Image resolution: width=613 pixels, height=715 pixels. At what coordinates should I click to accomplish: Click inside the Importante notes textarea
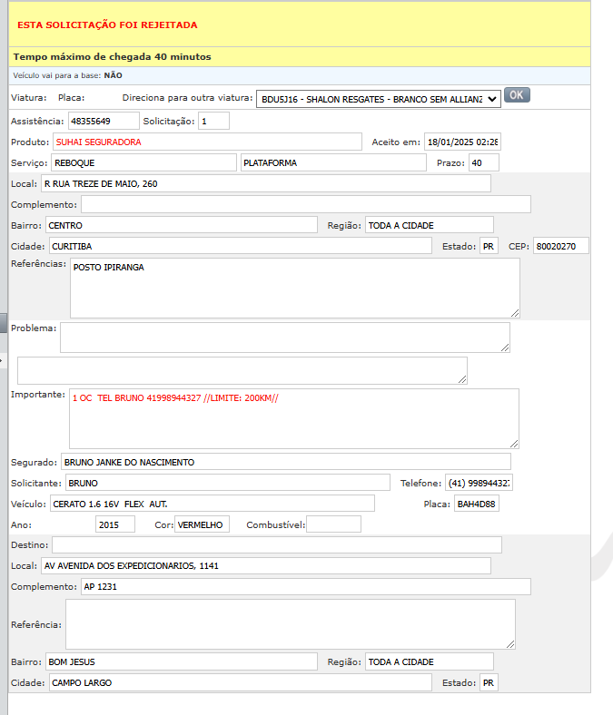point(293,418)
